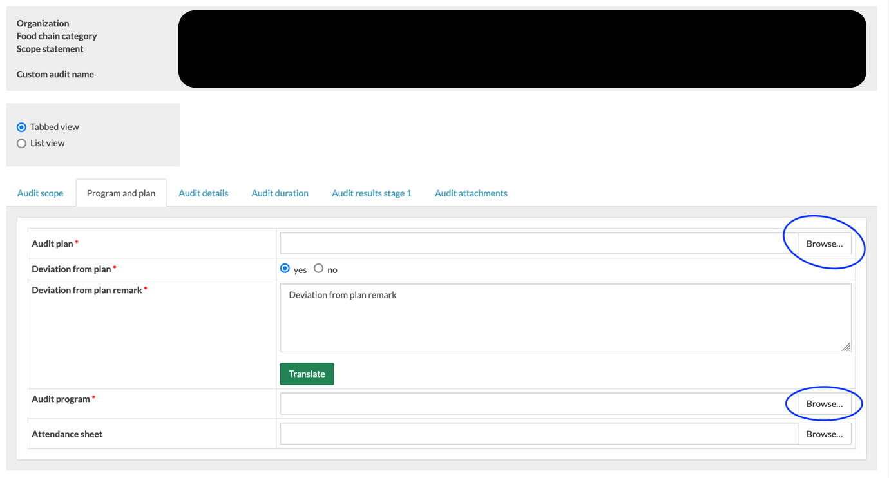Browse for an Audit plan file
Screen dimensions: 889x478
pyautogui.click(x=825, y=244)
